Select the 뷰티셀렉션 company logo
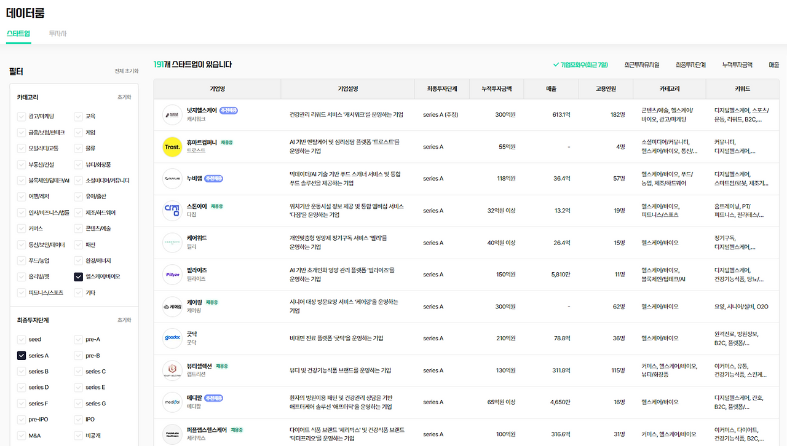The image size is (787, 446). (x=172, y=370)
